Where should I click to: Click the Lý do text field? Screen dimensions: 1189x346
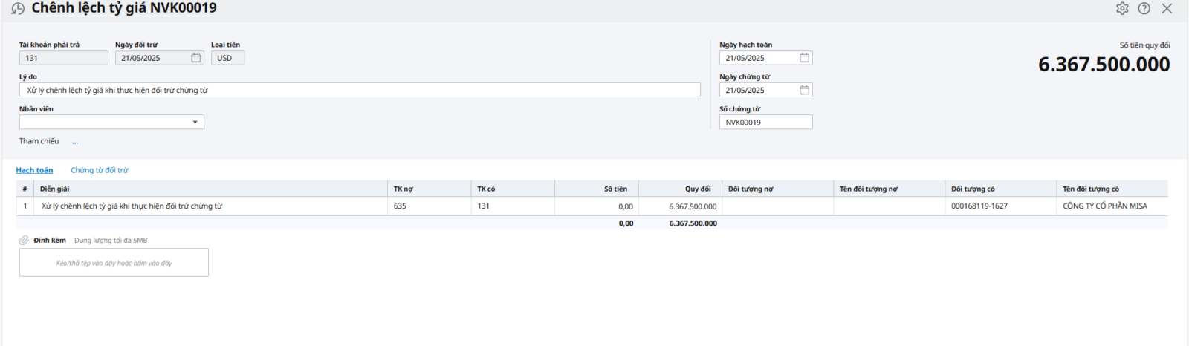pyautogui.click(x=360, y=90)
